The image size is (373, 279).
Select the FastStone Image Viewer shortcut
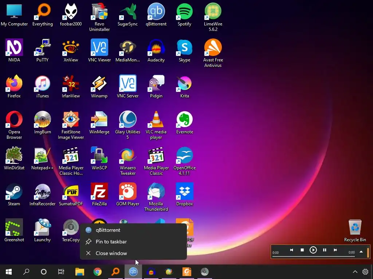click(71, 125)
